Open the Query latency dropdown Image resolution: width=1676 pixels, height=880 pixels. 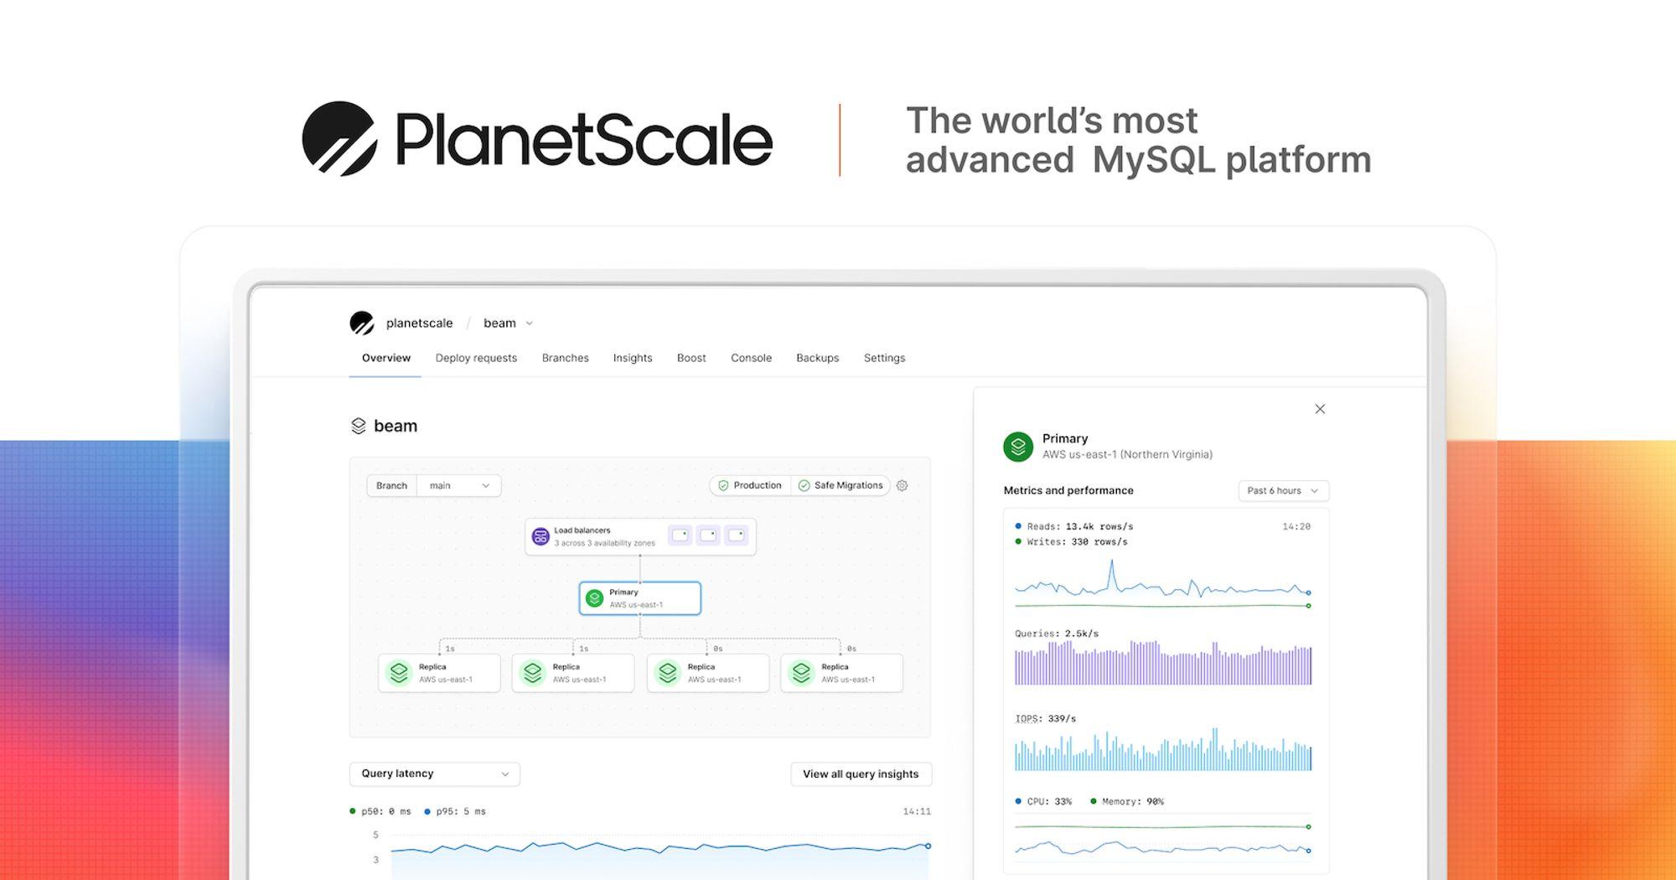[434, 774]
